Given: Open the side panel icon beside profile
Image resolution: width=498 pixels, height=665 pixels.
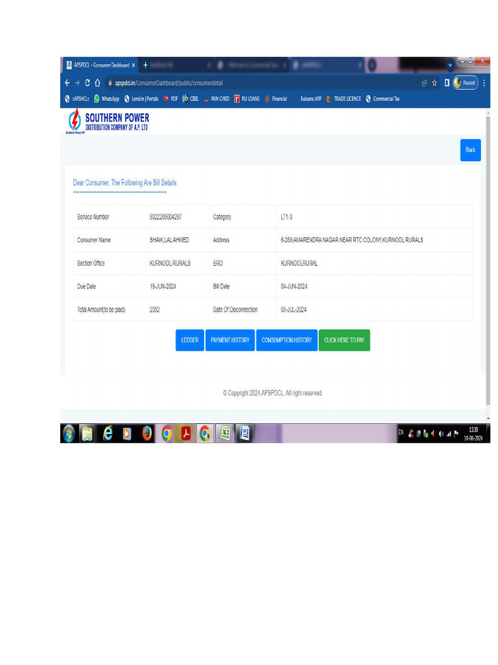Looking at the screenshot, I should 446,82.
